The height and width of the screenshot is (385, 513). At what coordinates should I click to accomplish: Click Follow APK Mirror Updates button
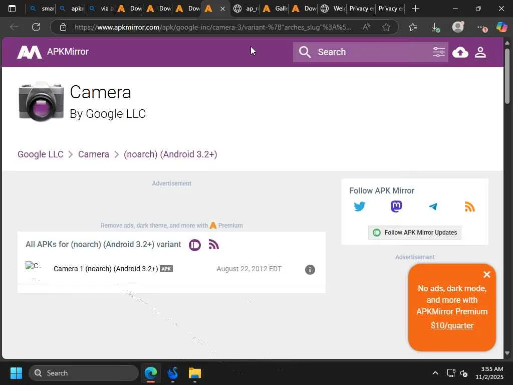click(x=414, y=233)
